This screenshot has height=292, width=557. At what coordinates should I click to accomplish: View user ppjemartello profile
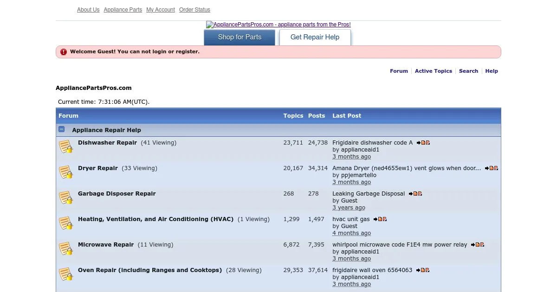click(x=359, y=175)
